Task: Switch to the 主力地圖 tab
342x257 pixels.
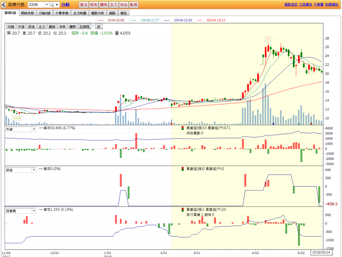Action: 79,13
